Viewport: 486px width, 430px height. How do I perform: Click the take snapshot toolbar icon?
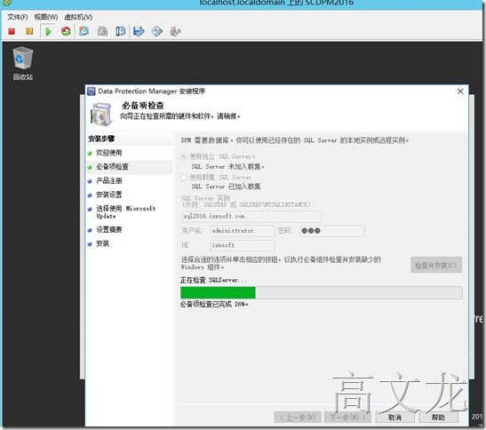[x=84, y=31]
